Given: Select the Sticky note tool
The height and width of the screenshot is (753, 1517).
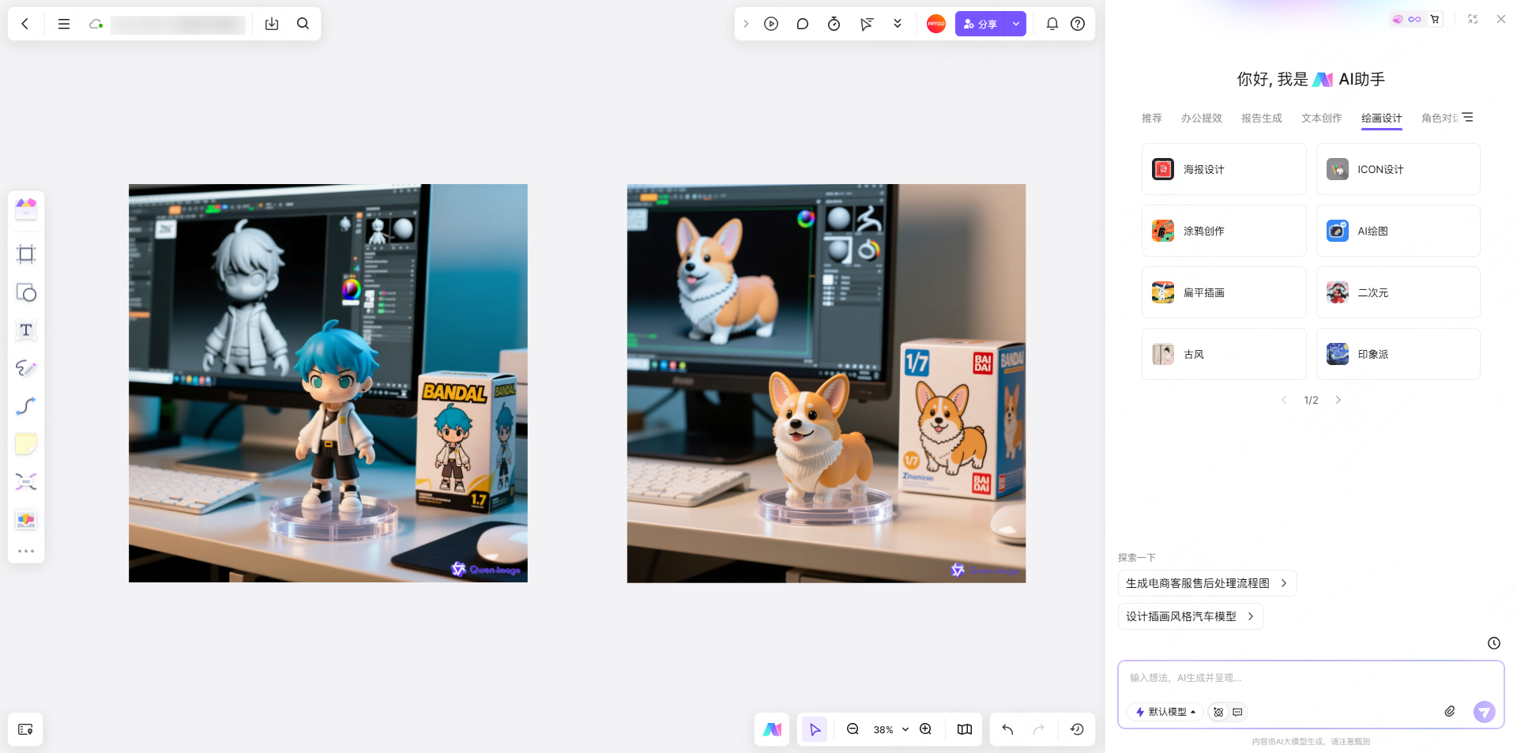Looking at the screenshot, I should pos(26,444).
